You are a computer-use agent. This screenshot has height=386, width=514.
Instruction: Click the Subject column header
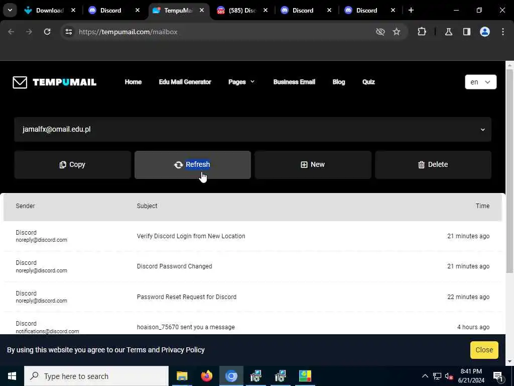click(x=147, y=206)
